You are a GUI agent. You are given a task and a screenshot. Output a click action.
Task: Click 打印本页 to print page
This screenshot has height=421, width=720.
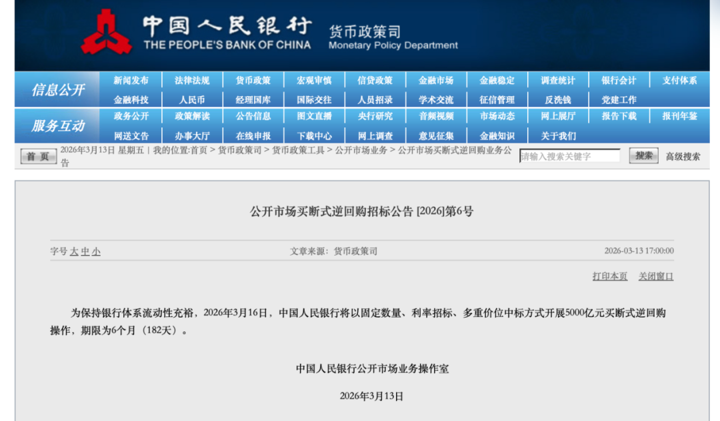610,276
